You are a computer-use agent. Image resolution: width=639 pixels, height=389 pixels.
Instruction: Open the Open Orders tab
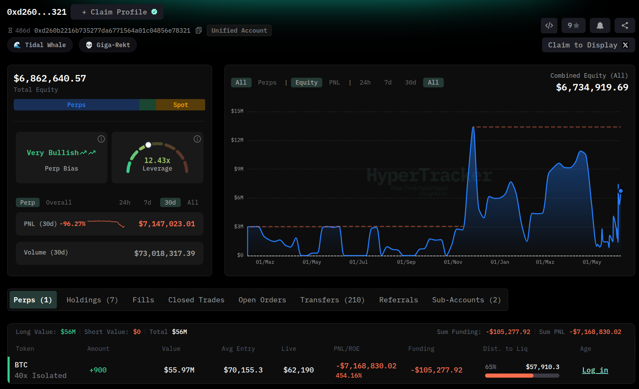[262, 300]
